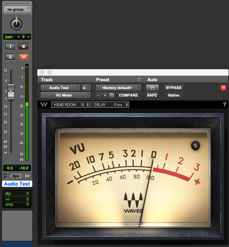Click the COMPARE button
Image resolution: width=229 pixels, height=247 pixels.
click(x=128, y=95)
